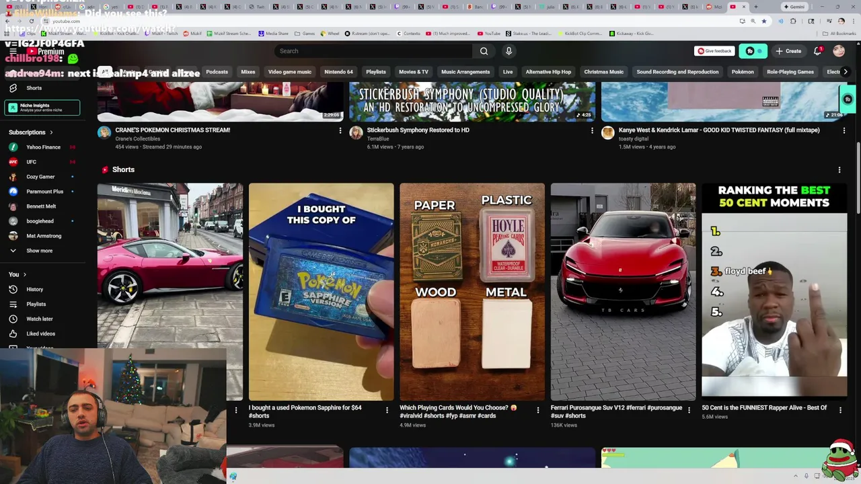Image resolution: width=861 pixels, height=484 pixels.
Task: Open the Liked videos thumbs-up icon
Action: click(x=13, y=333)
